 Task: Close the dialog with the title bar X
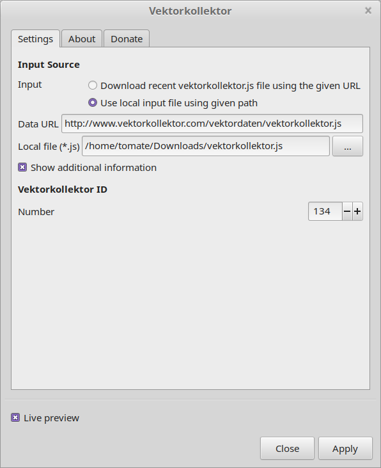[x=368, y=11]
